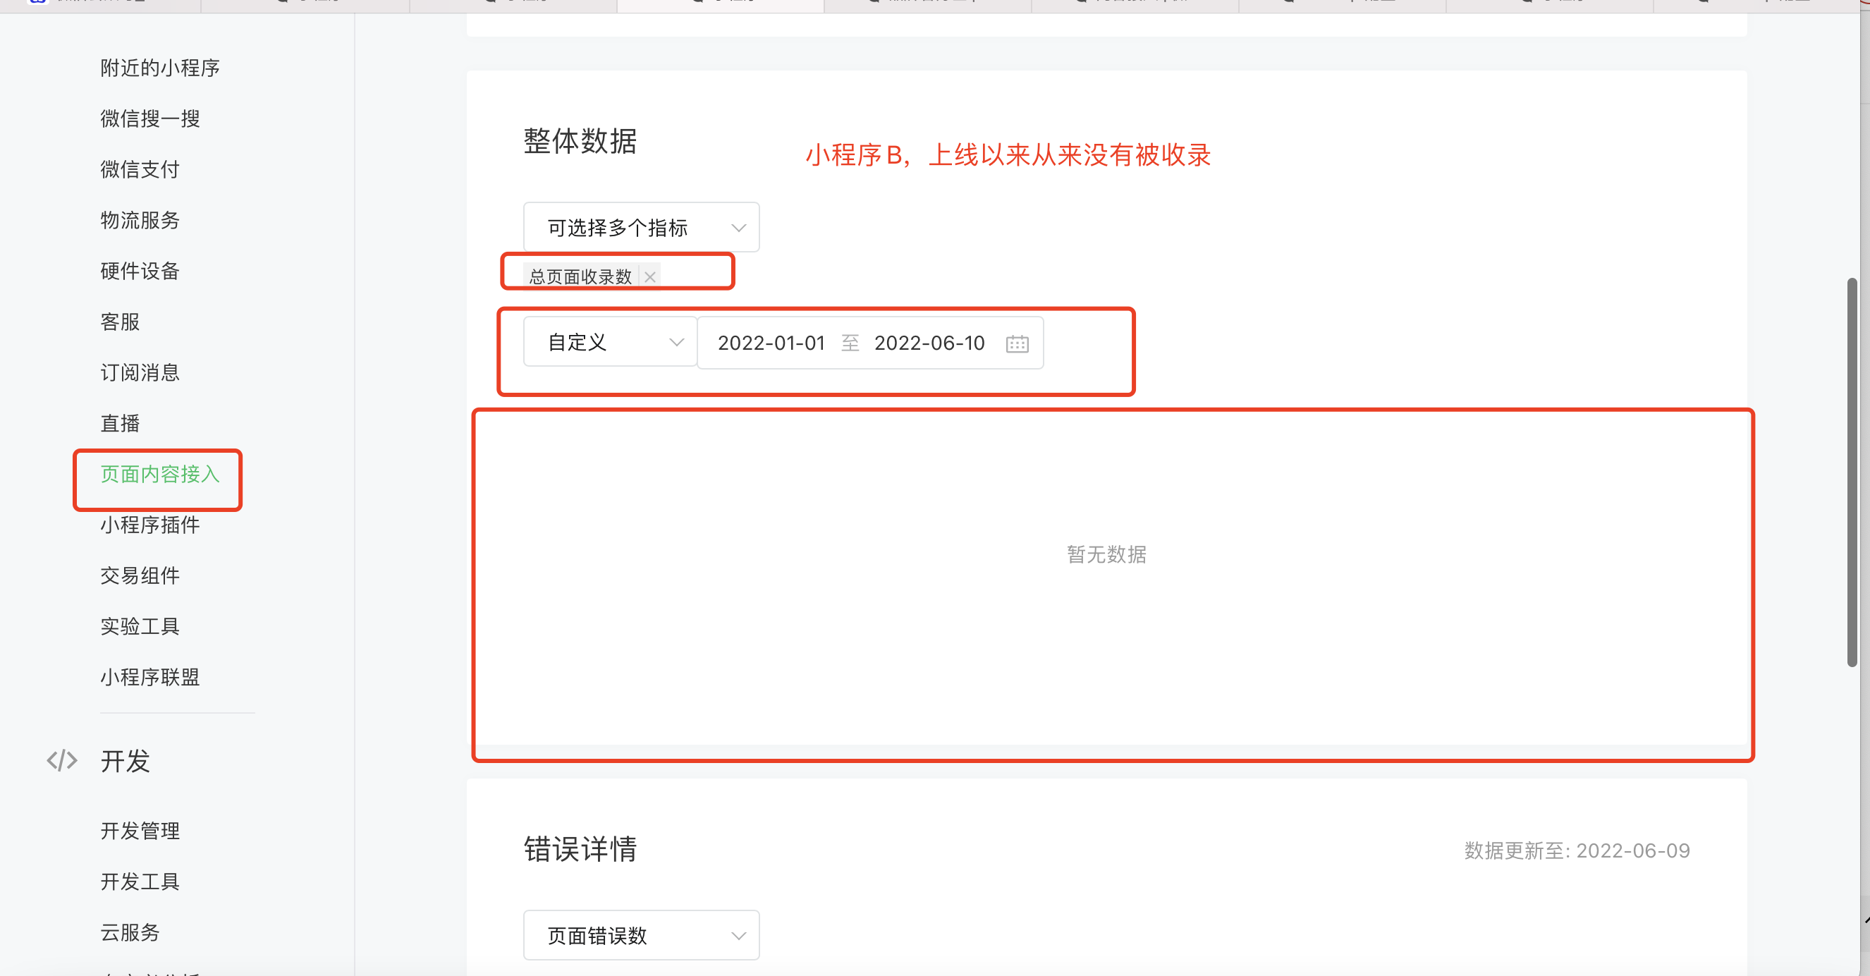Open the 可选择多个指标 dropdown

(x=640, y=227)
